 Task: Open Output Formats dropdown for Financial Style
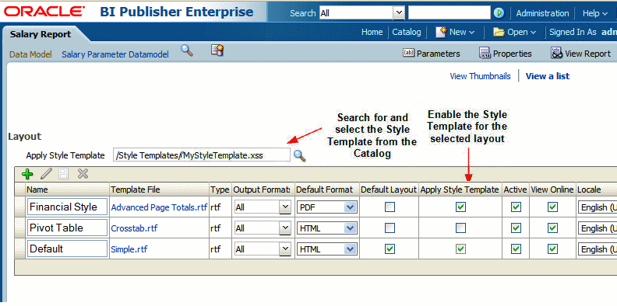point(285,207)
